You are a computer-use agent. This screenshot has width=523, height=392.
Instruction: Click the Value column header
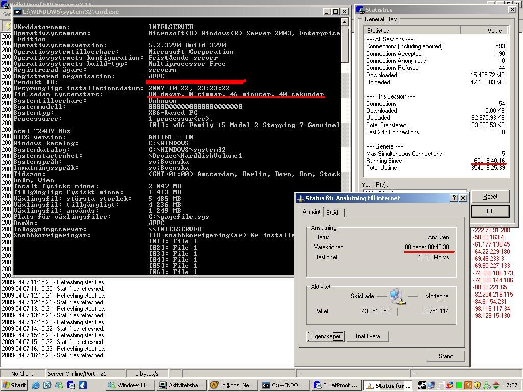[484, 30]
